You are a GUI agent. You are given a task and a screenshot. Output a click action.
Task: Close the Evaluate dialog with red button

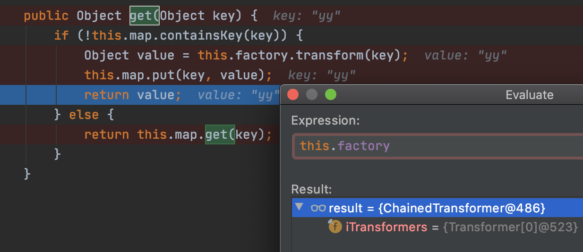[293, 95]
